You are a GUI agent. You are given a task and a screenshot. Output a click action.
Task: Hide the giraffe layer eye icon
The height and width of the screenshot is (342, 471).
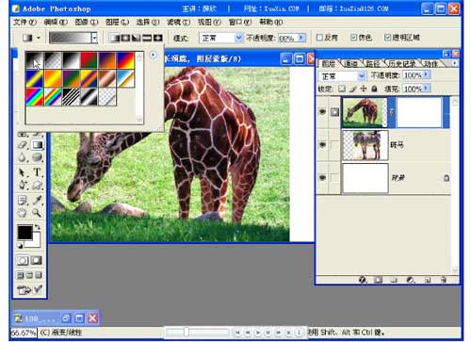tap(322, 112)
